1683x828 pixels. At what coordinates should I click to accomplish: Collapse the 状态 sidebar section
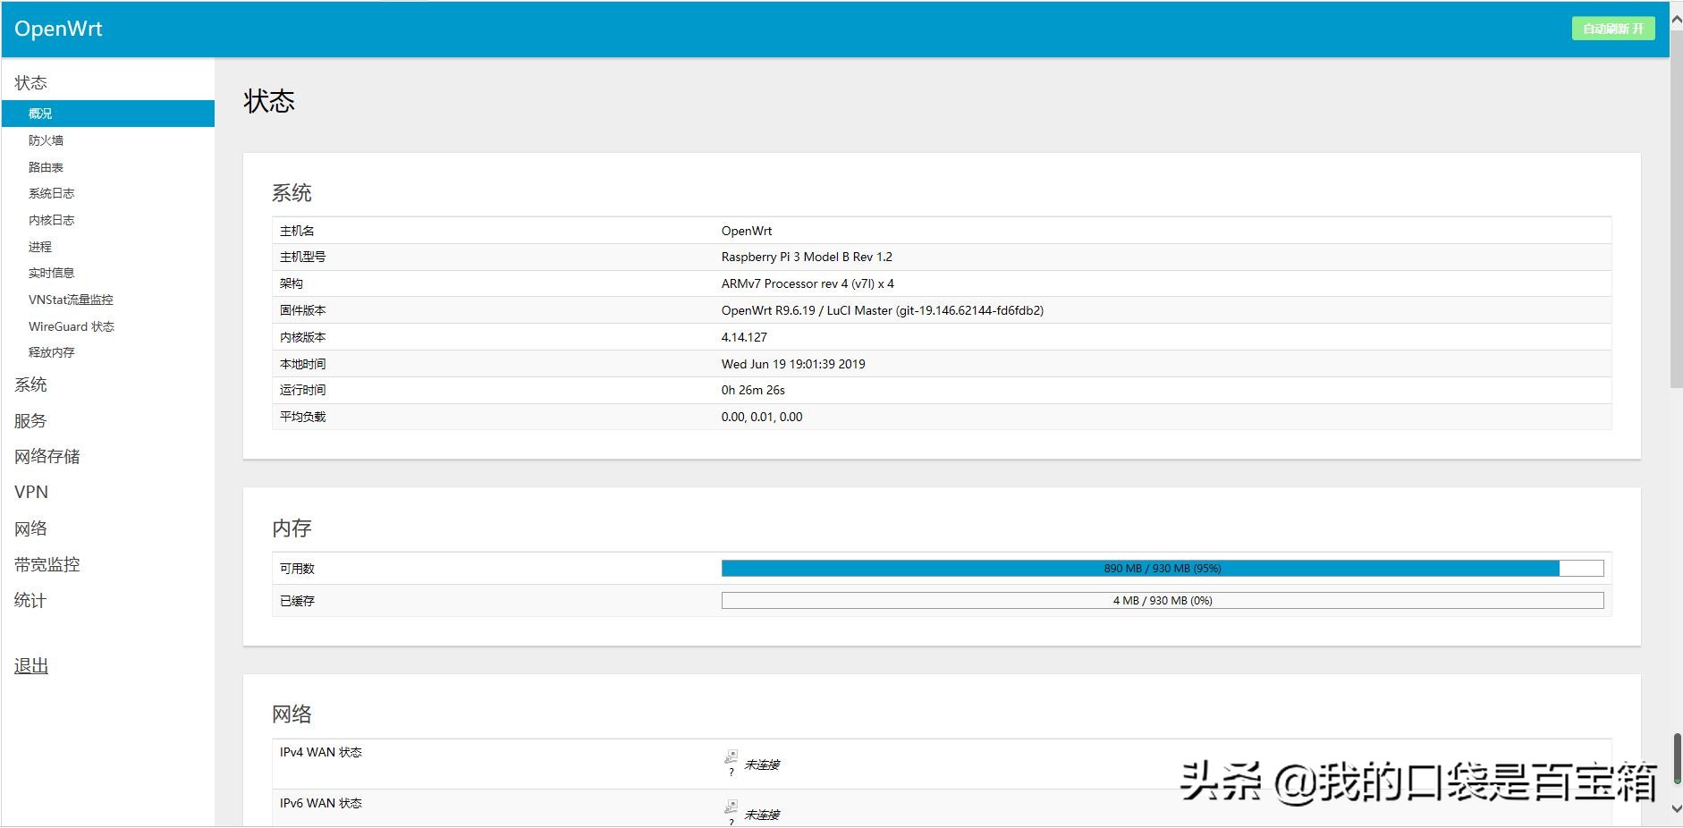tap(30, 82)
